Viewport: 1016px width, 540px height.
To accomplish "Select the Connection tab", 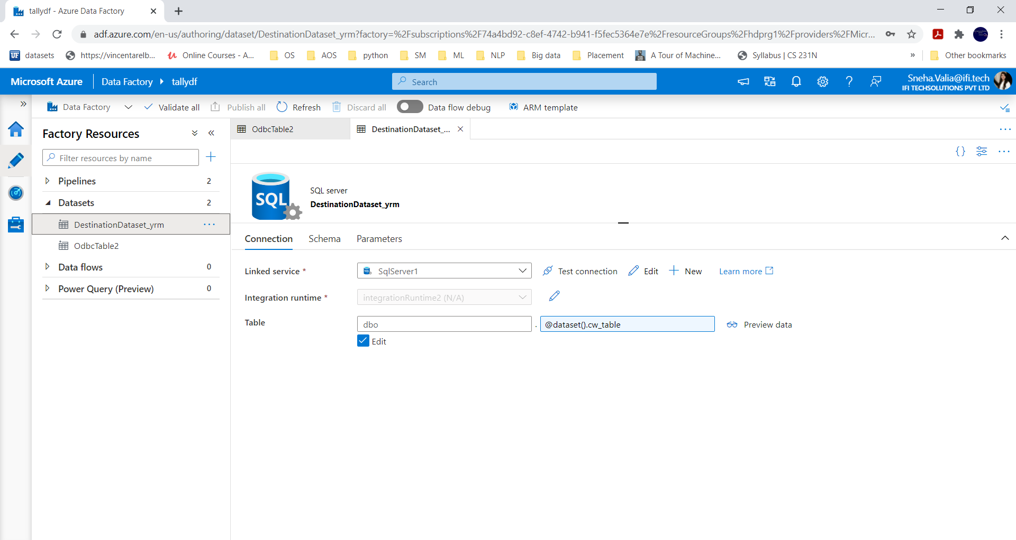I will coord(268,239).
